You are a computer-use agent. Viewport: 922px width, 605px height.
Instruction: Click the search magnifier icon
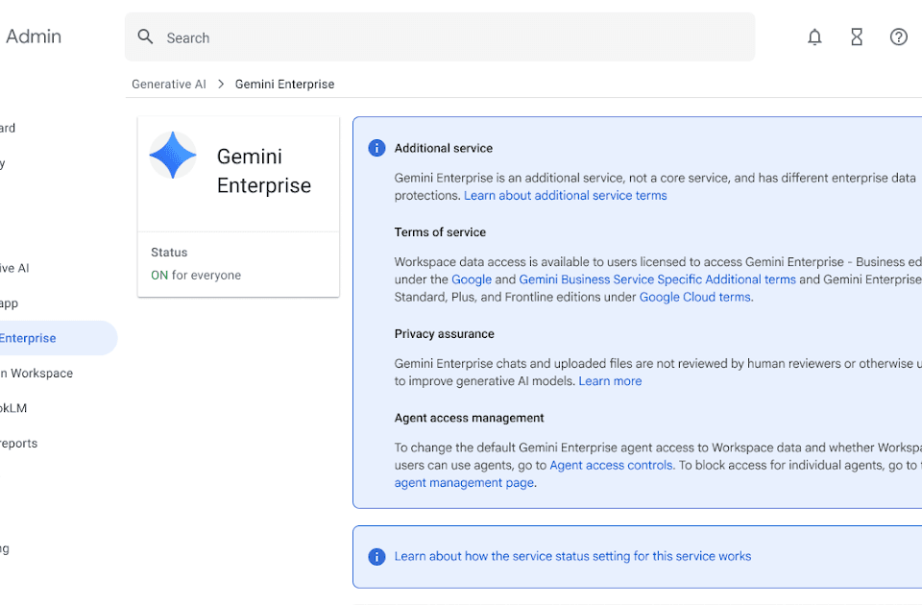coord(146,37)
